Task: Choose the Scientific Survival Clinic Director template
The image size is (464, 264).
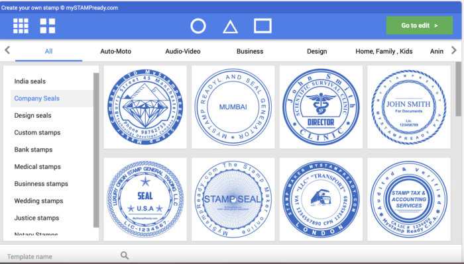Action: tap(321, 107)
